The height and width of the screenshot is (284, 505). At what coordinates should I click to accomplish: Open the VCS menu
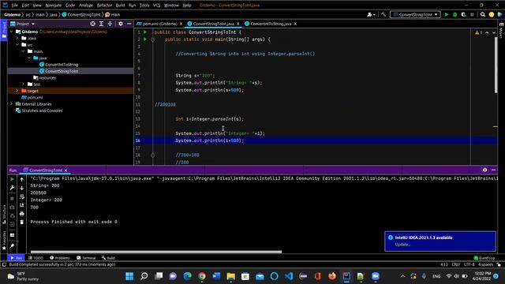[156, 6]
